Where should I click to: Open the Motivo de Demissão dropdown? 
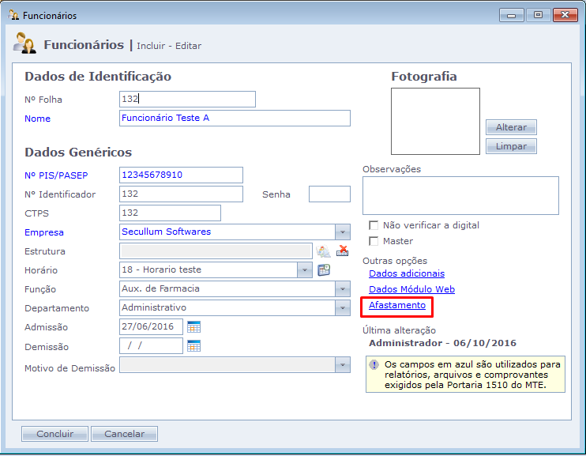[342, 365]
